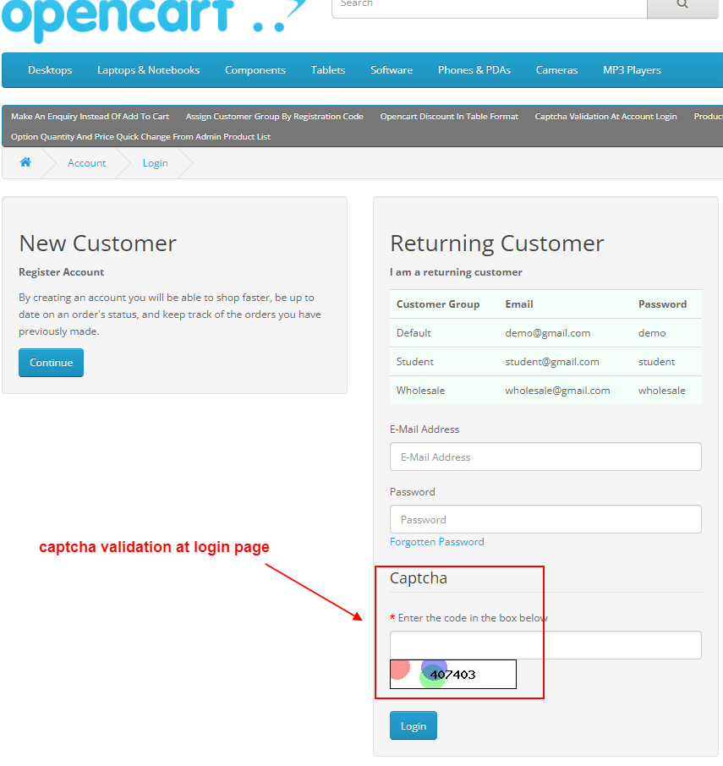Click the search magnifier icon
The height and width of the screenshot is (766, 723).
click(682, 4)
